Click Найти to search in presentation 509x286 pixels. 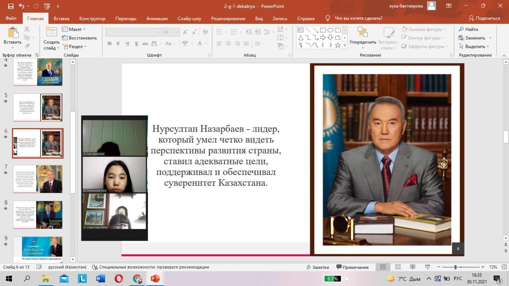coord(468,29)
